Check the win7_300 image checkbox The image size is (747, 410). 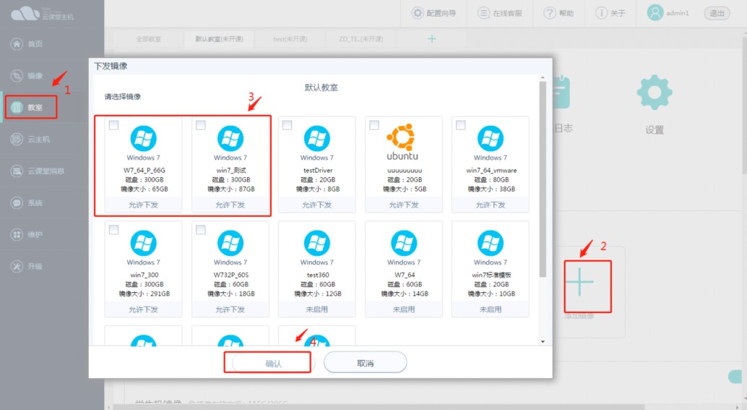pos(114,230)
